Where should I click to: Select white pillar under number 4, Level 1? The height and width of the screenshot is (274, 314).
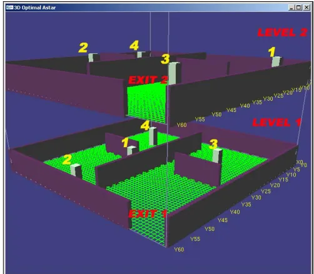coord(153,136)
